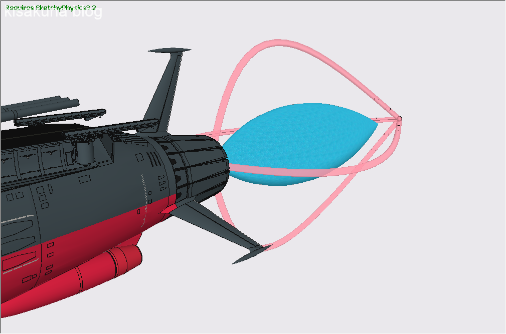Select the red lower hull section
506x334 pixels.
[x=75, y=250]
